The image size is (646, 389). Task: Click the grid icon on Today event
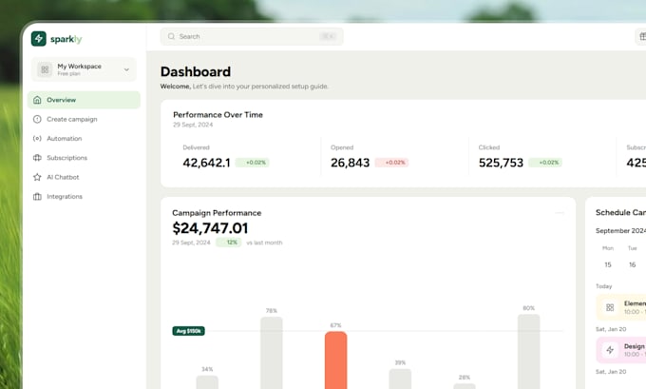click(610, 307)
